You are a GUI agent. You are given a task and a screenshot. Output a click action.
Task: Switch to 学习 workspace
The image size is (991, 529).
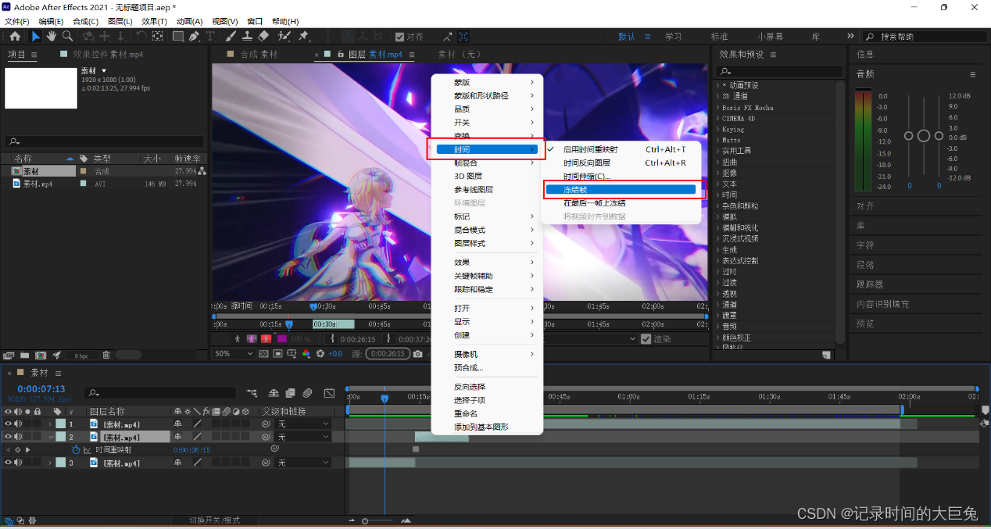(673, 37)
